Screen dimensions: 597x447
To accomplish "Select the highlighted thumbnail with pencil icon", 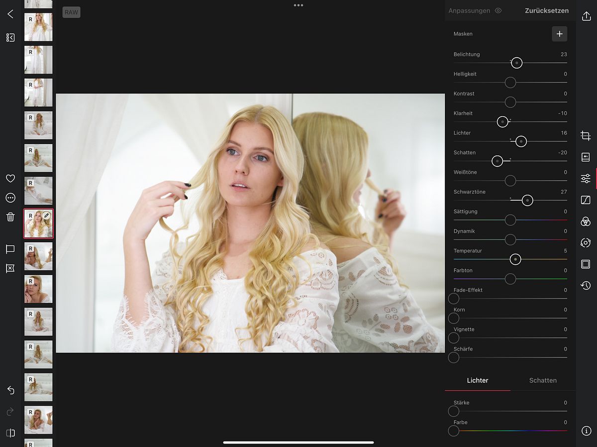I will tap(38, 223).
